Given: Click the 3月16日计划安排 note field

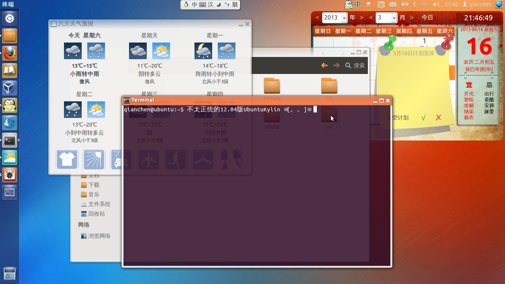Looking at the screenshot, I should (413, 53).
